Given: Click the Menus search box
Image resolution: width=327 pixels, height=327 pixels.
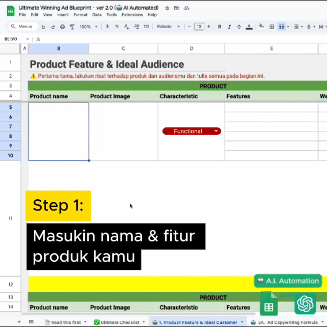Looking at the screenshot, I should [22, 27].
